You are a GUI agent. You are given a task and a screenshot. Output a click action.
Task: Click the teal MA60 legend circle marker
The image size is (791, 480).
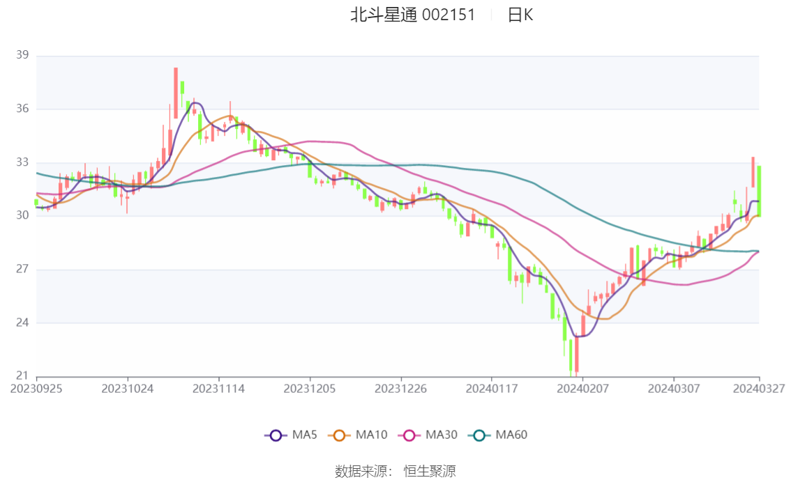click(479, 435)
